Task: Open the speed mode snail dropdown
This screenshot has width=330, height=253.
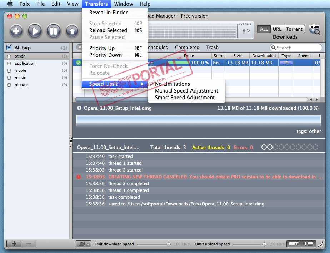Action: [x=83, y=244]
